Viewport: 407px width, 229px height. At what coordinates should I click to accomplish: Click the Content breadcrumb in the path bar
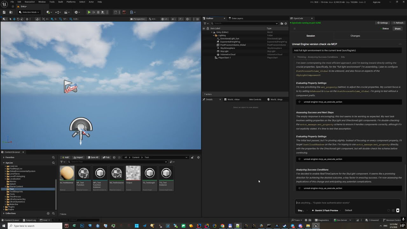coord(136,157)
